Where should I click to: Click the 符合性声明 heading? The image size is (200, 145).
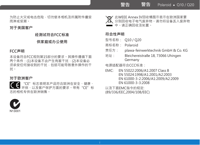[x=115, y=34]
